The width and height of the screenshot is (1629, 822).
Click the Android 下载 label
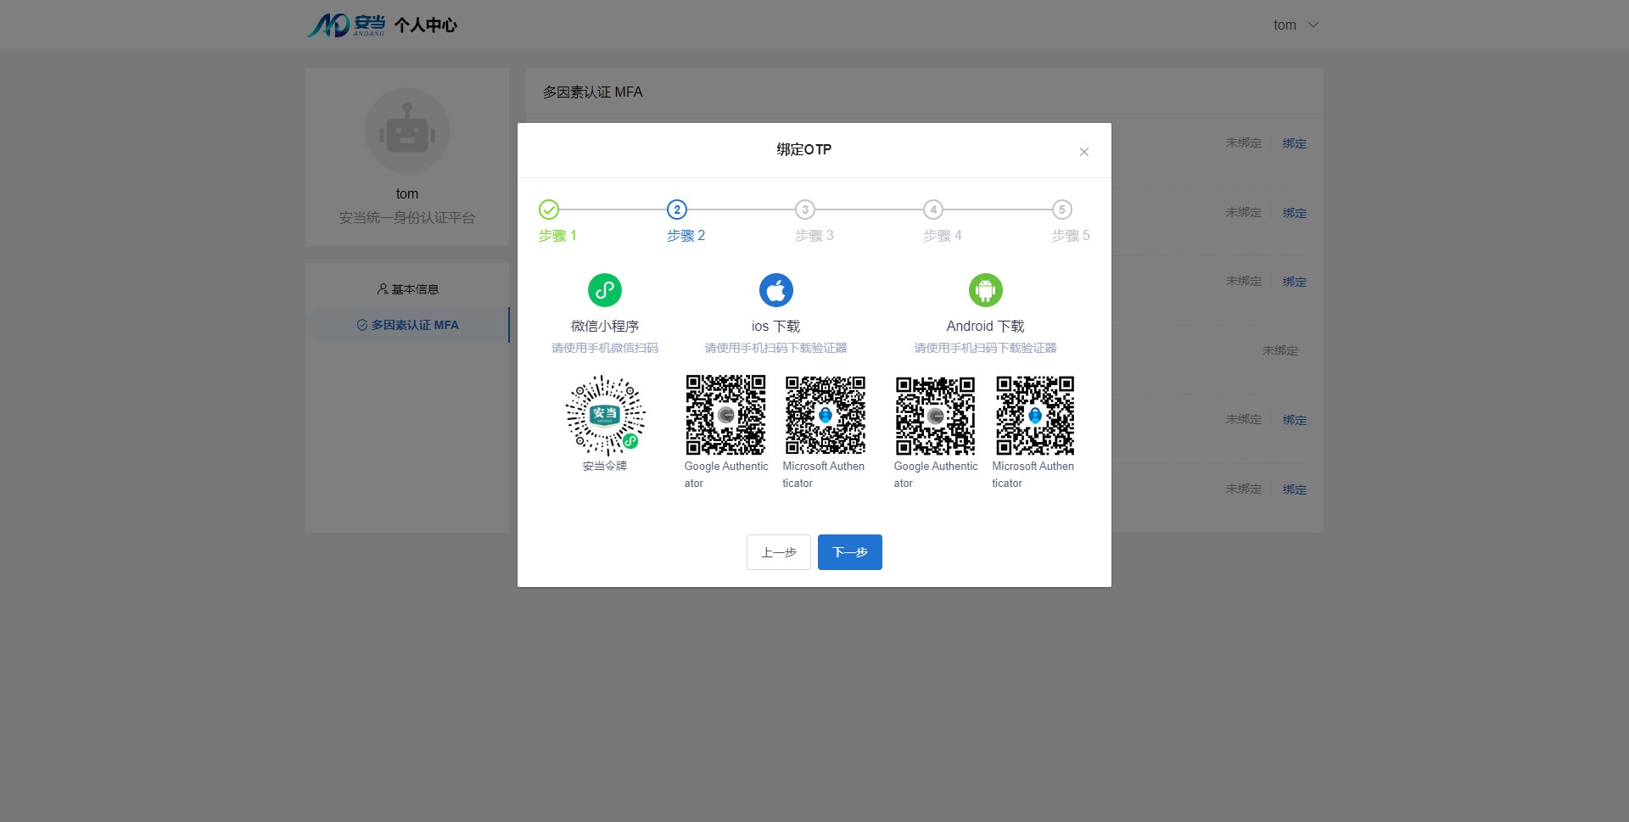click(x=986, y=326)
